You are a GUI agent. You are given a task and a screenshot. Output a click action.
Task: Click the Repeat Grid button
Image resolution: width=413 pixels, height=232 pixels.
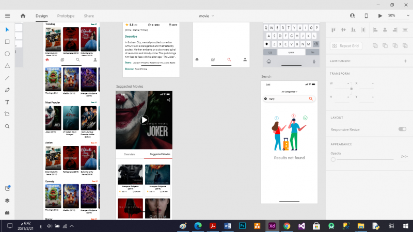[346, 46]
